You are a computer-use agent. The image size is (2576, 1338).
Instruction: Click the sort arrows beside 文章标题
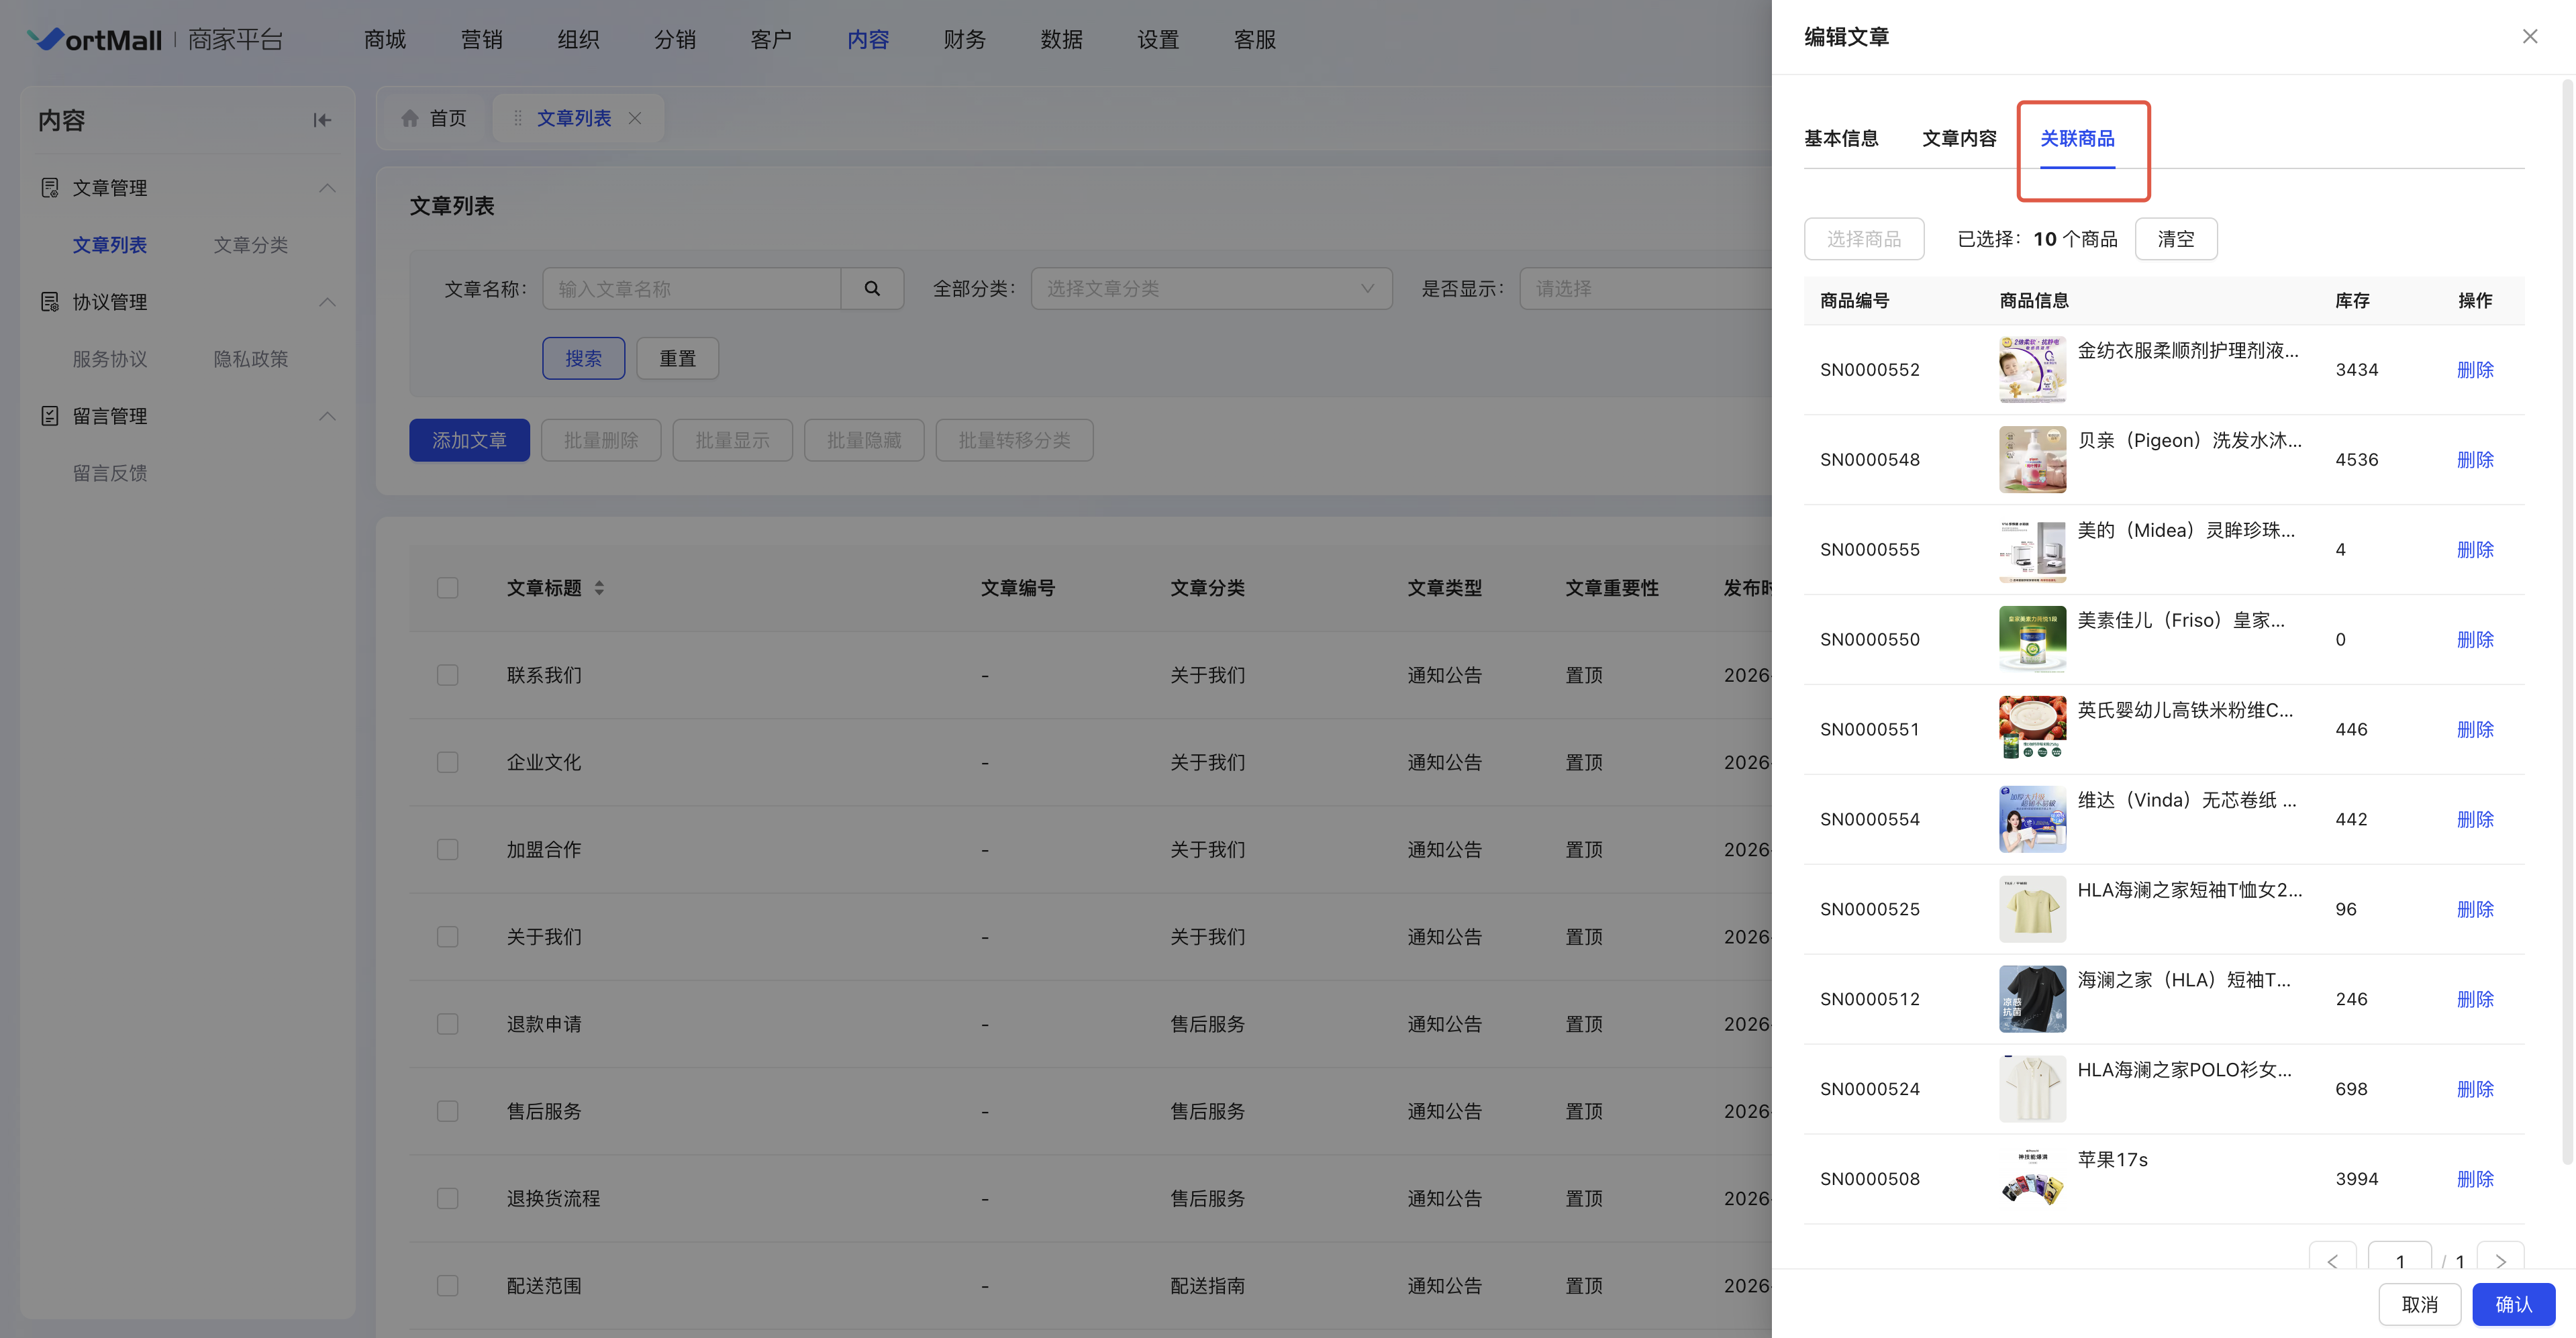click(599, 588)
